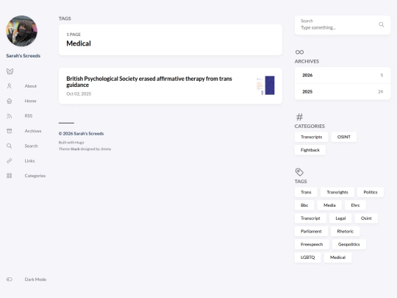Select the LGBTQ tag
This screenshot has width=397, height=298.
(307, 258)
